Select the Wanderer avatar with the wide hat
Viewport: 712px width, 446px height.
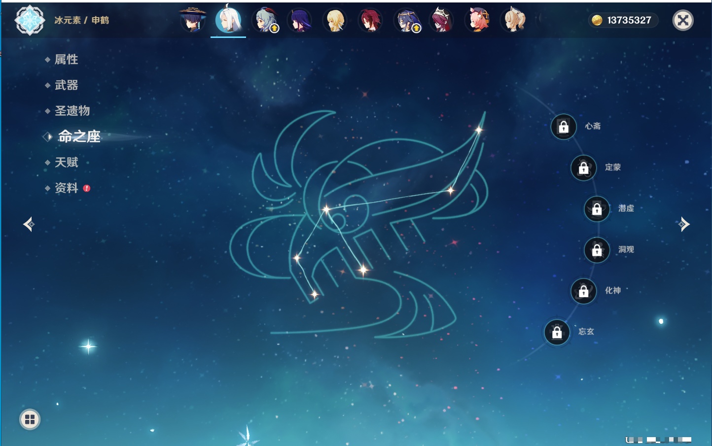coord(192,20)
